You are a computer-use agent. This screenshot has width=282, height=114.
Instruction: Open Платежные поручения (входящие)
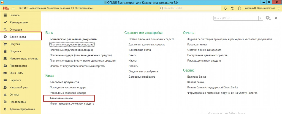click(x=71, y=50)
